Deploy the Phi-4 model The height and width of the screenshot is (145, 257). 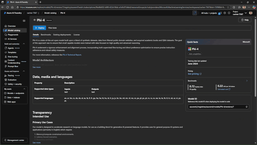[x=40, y=28]
